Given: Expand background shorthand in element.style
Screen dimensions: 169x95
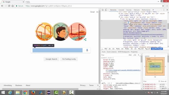Looking at the screenshot, I should pos(113,68).
